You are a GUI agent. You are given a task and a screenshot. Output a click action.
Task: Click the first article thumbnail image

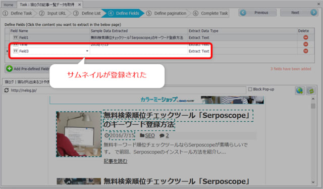(79, 134)
